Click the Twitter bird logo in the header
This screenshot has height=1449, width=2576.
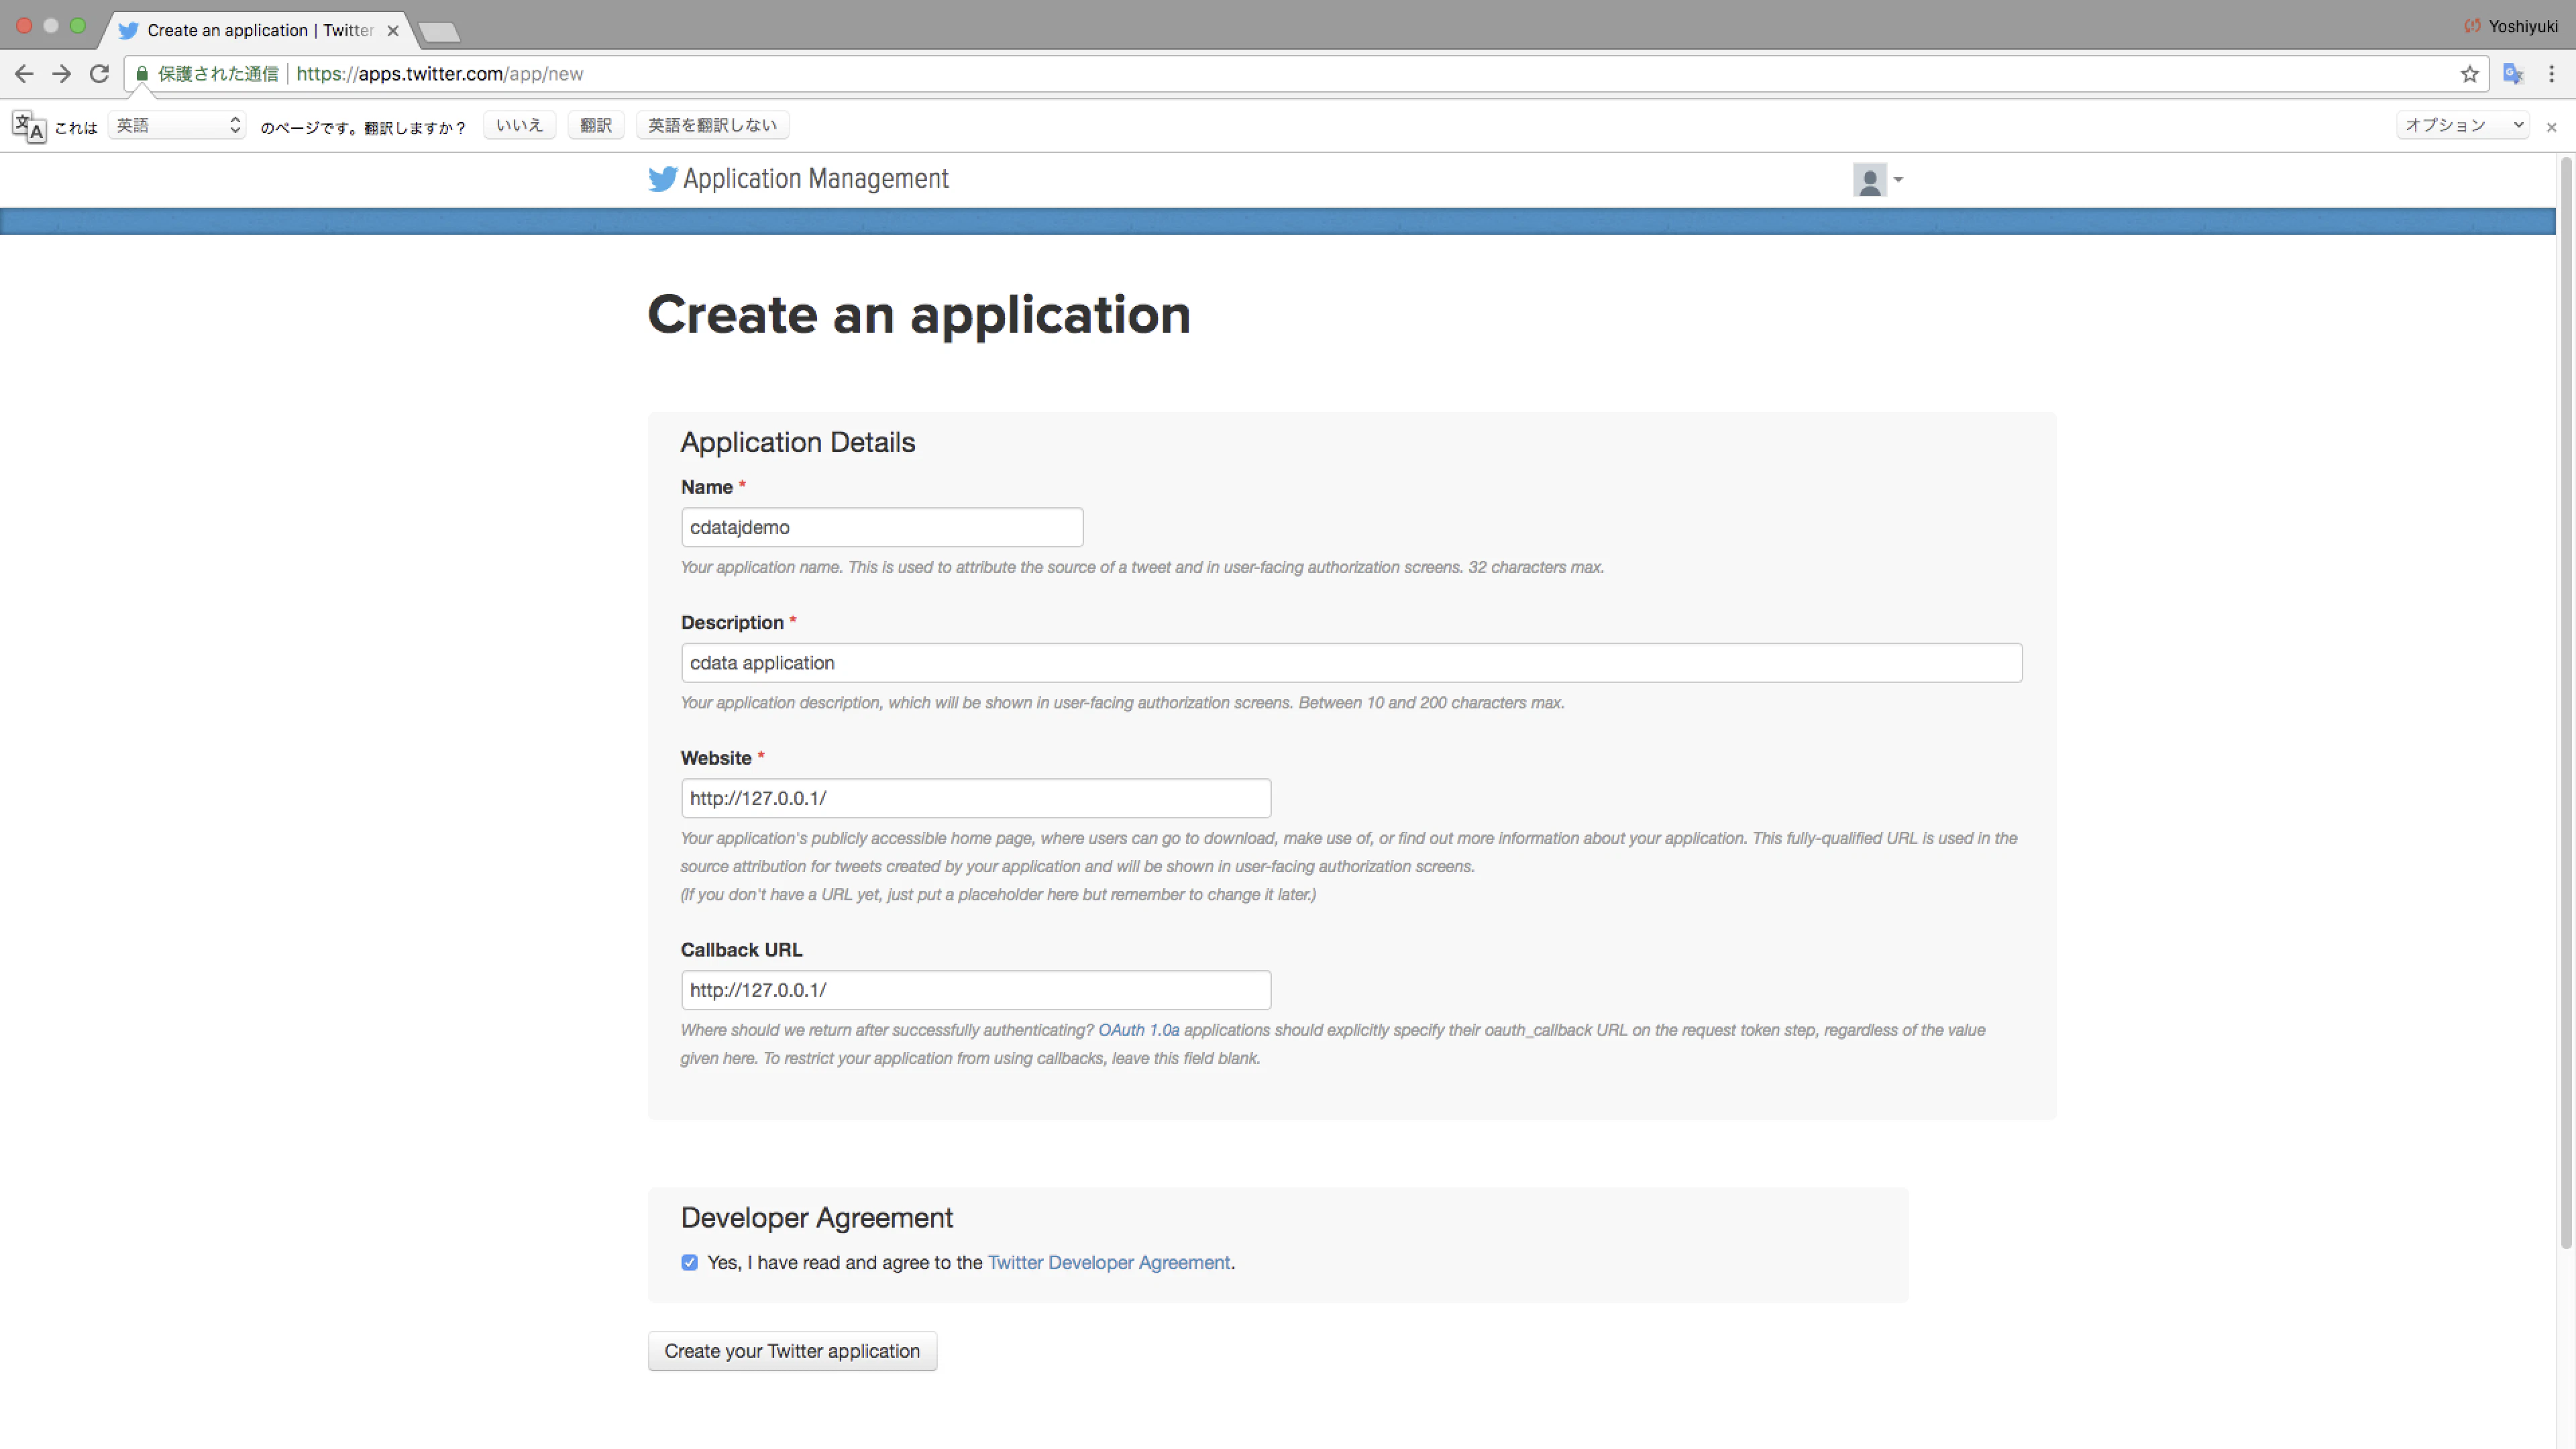pos(662,179)
